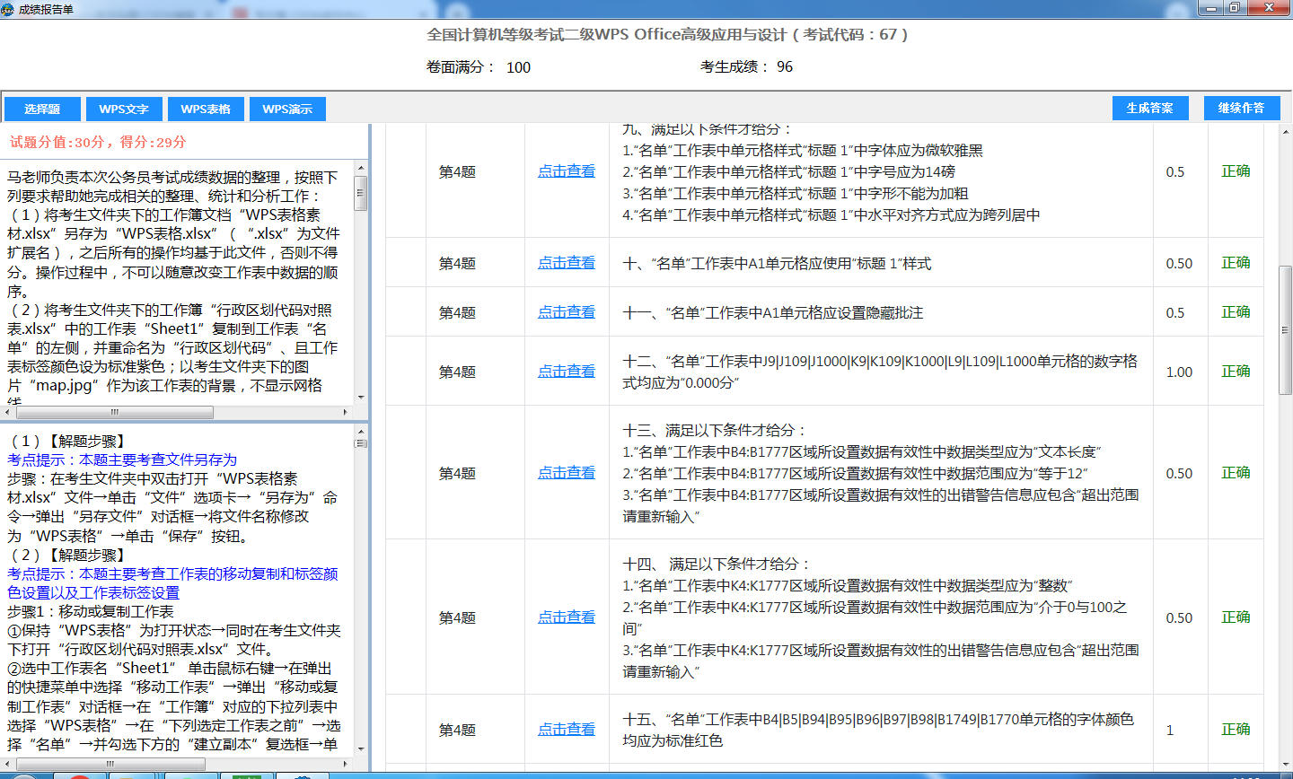Click 点击查看 for criterion 十三 text length validation
1293x779 pixels.
click(567, 473)
